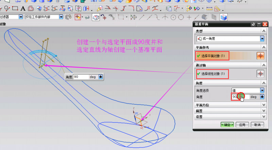Viewport: 272px width, 150px height.
Task: Click the grid display icon
Action: pyautogui.click(x=214, y=17)
